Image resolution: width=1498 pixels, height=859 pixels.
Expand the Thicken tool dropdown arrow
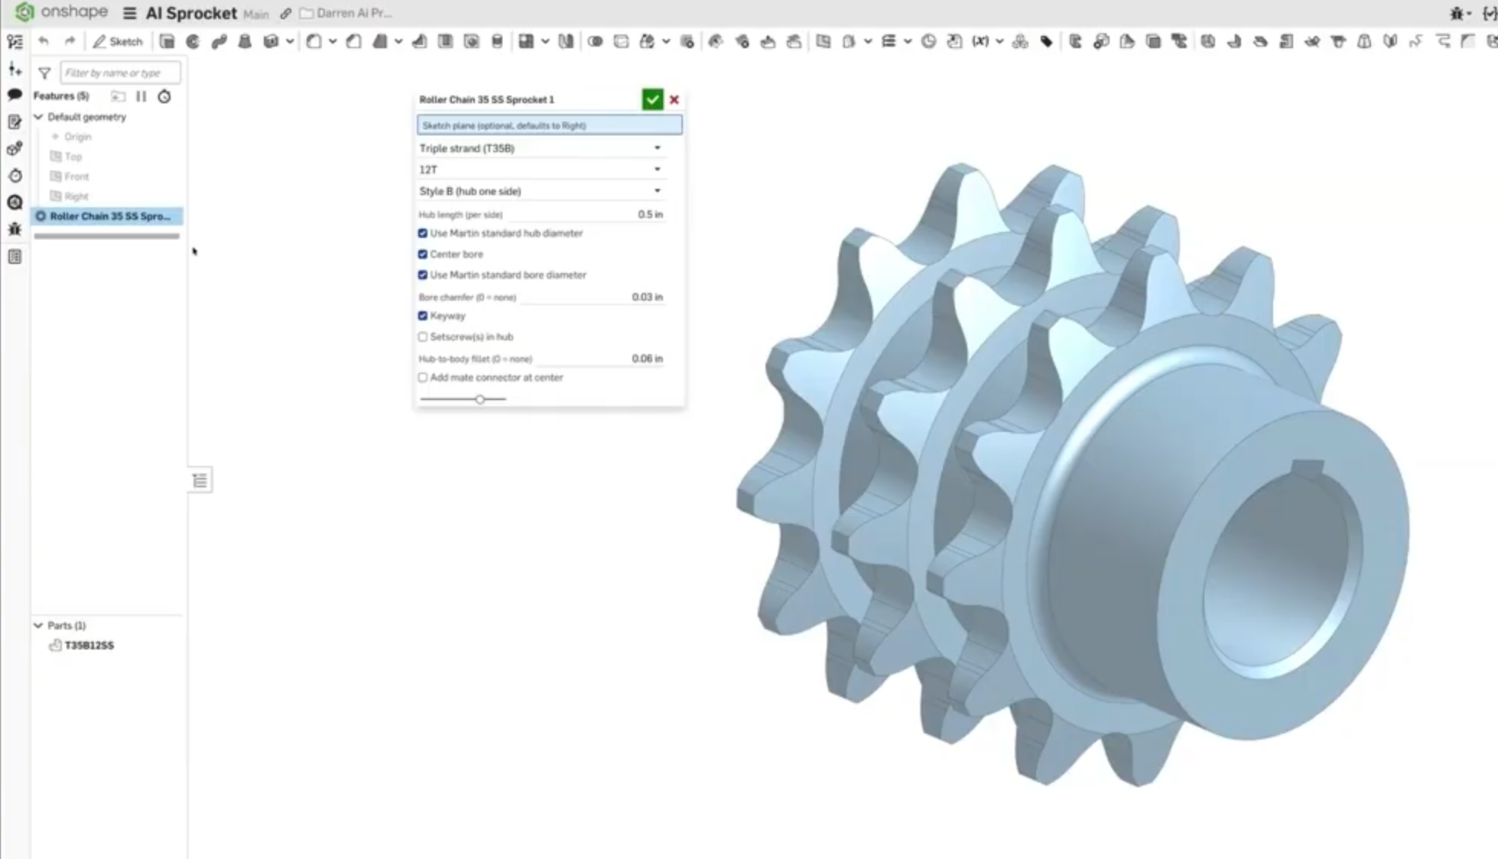coord(289,41)
